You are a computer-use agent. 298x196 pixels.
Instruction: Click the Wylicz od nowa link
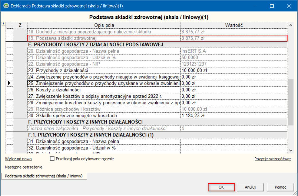point(18,159)
